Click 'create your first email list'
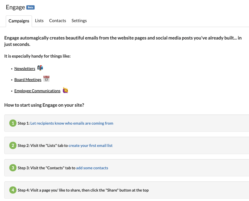 click(90, 145)
